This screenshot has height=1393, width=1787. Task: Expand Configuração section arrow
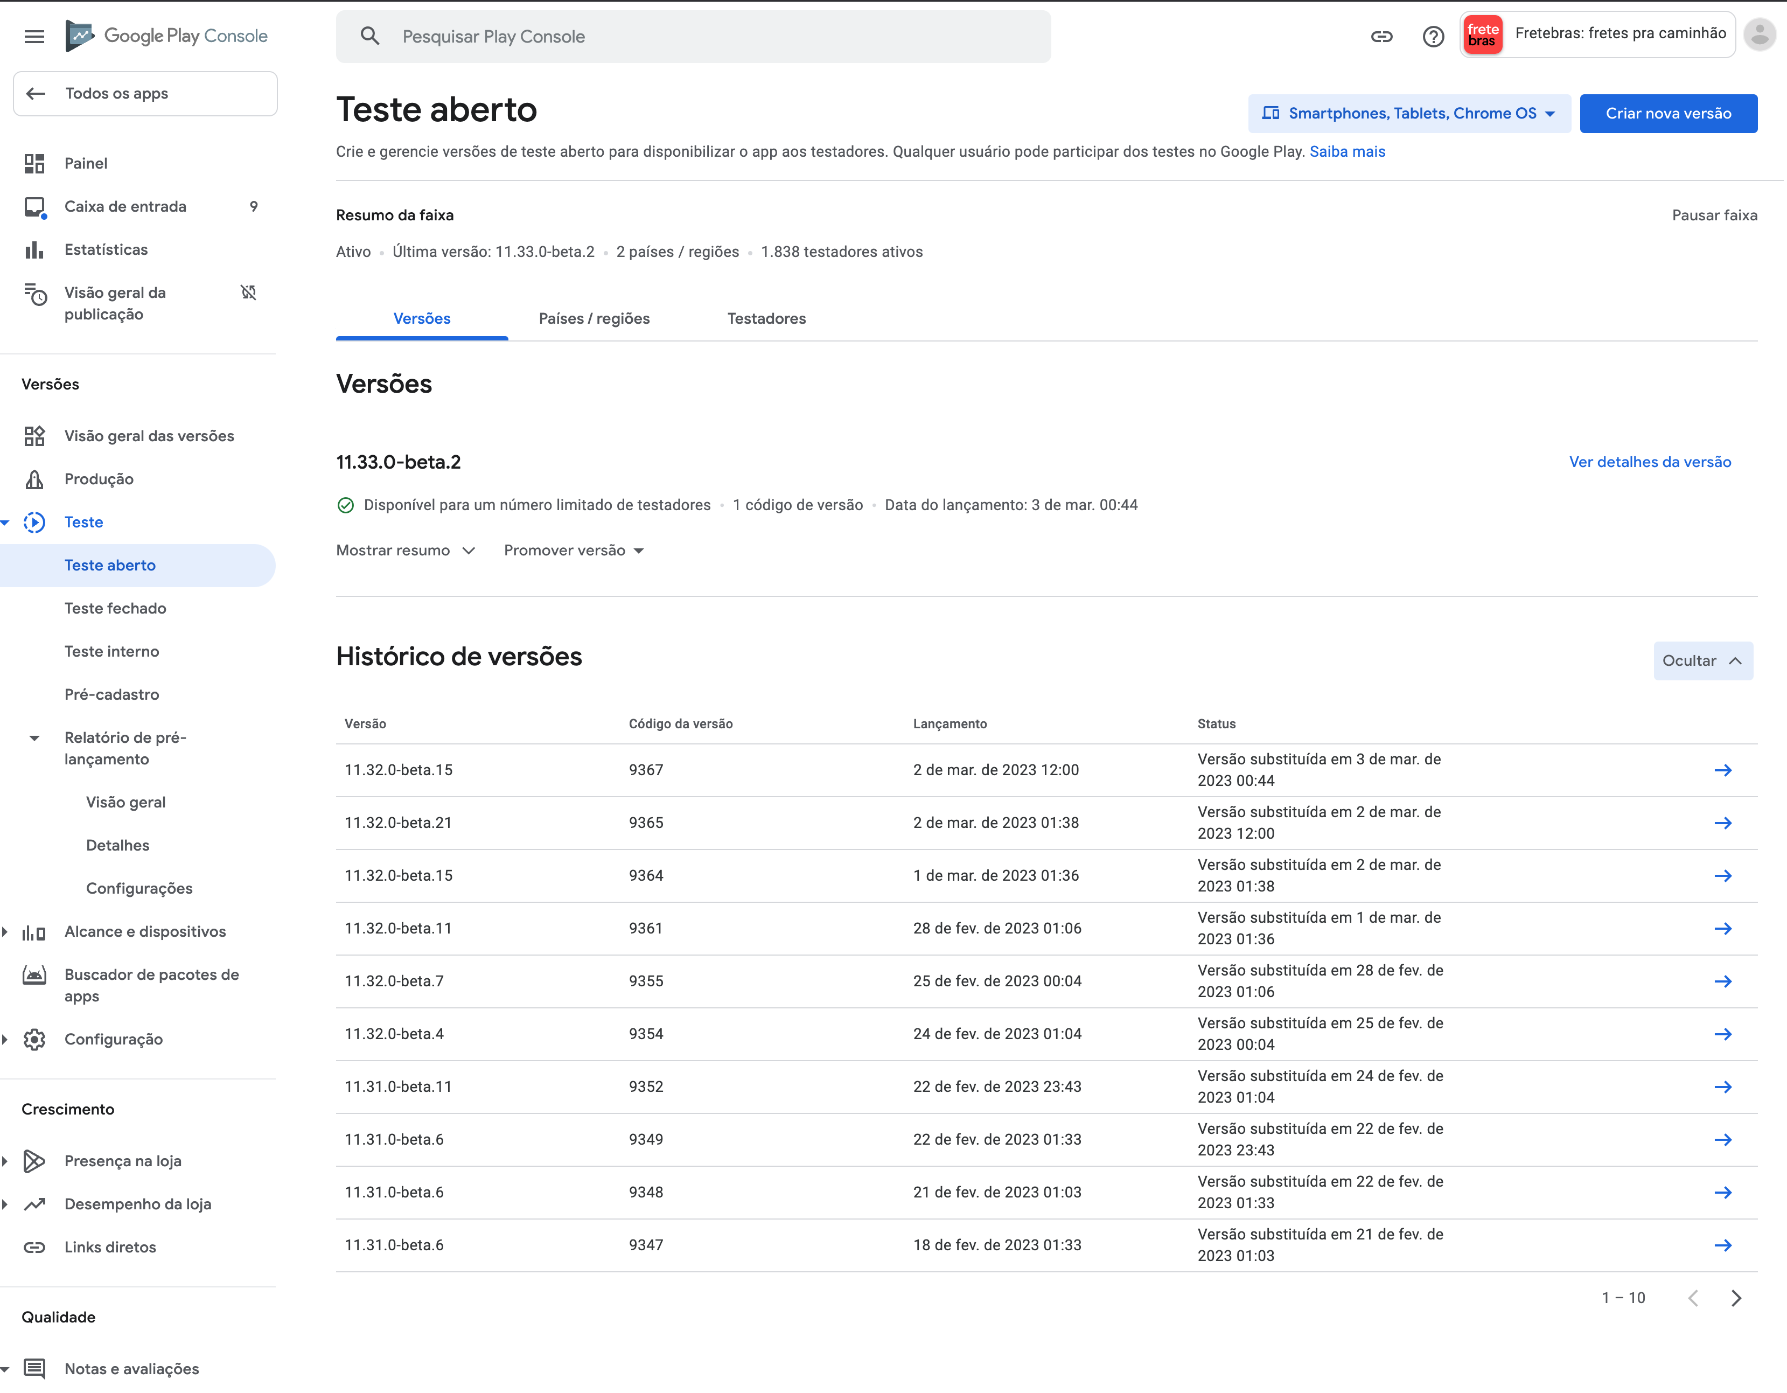(x=6, y=1040)
